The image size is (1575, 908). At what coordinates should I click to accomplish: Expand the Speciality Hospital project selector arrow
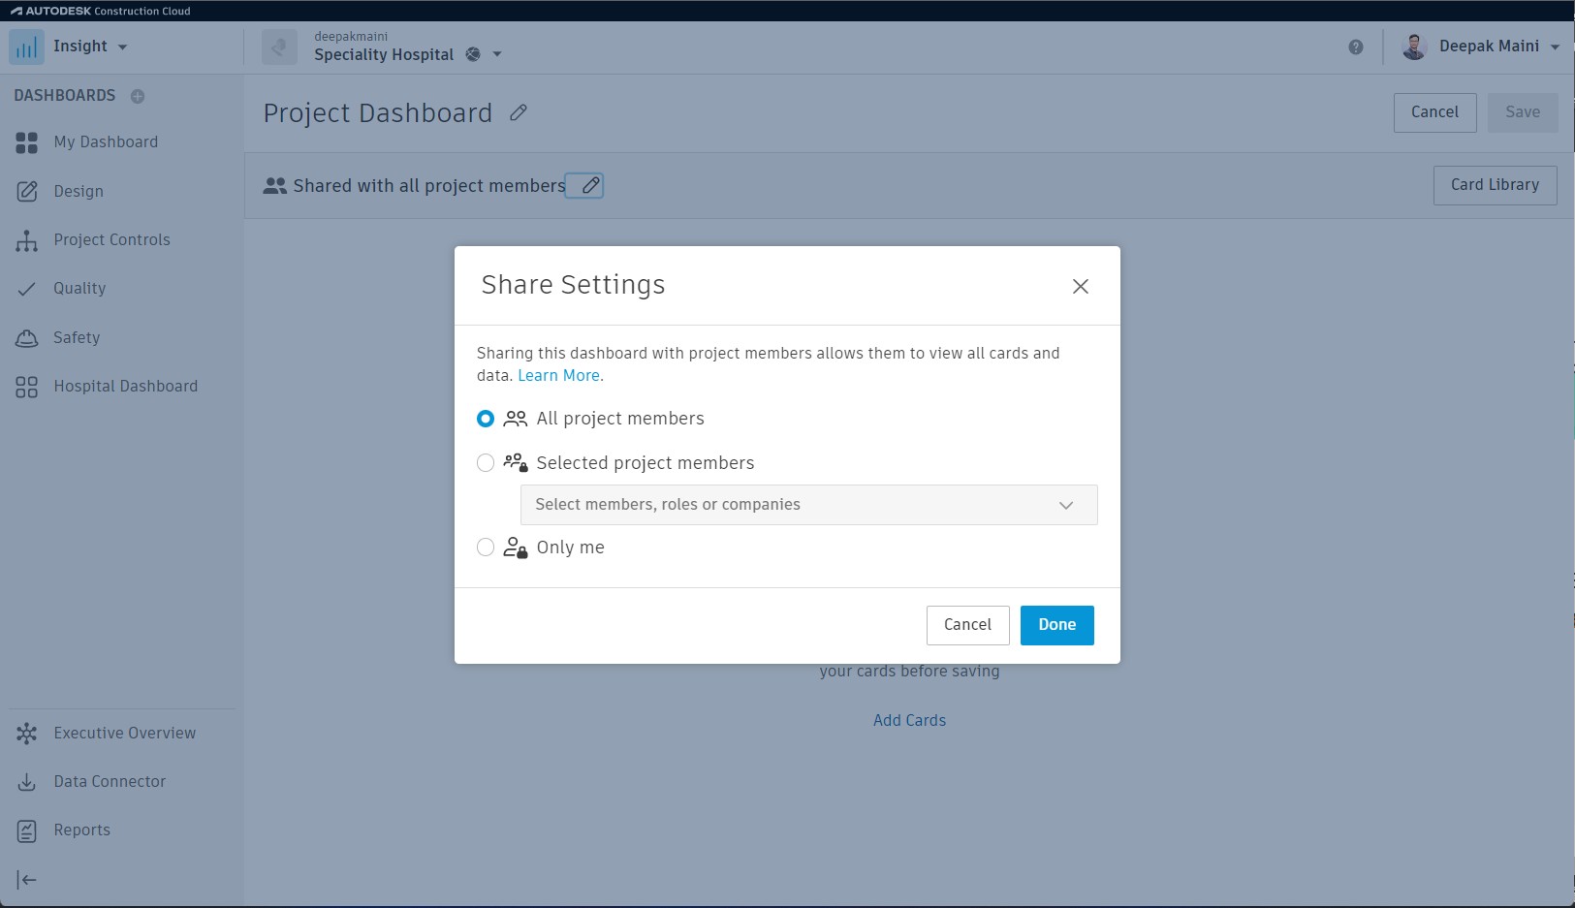pyautogui.click(x=497, y=54)
